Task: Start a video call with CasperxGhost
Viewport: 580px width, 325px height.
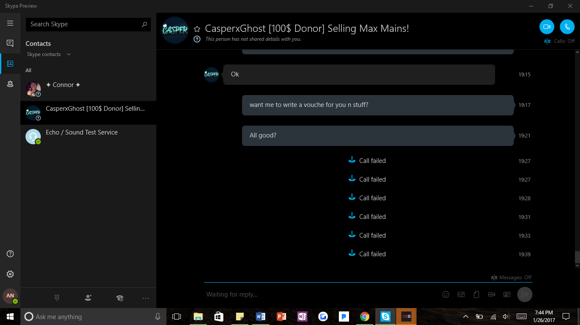Action: 547,27
